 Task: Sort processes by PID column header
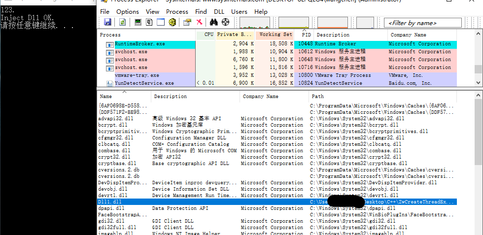pyautogui.click(x=306, y=35)
